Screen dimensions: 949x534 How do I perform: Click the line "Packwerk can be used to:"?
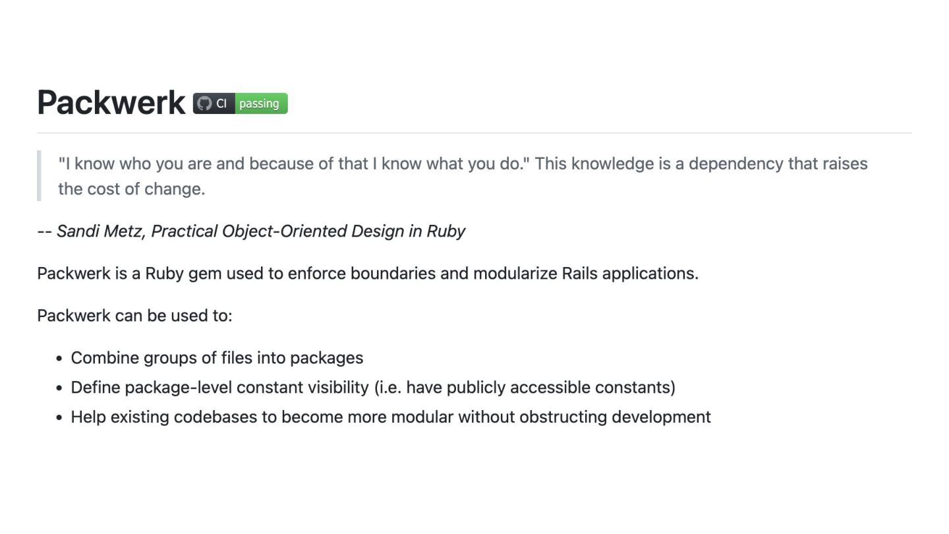click(134, 315)
